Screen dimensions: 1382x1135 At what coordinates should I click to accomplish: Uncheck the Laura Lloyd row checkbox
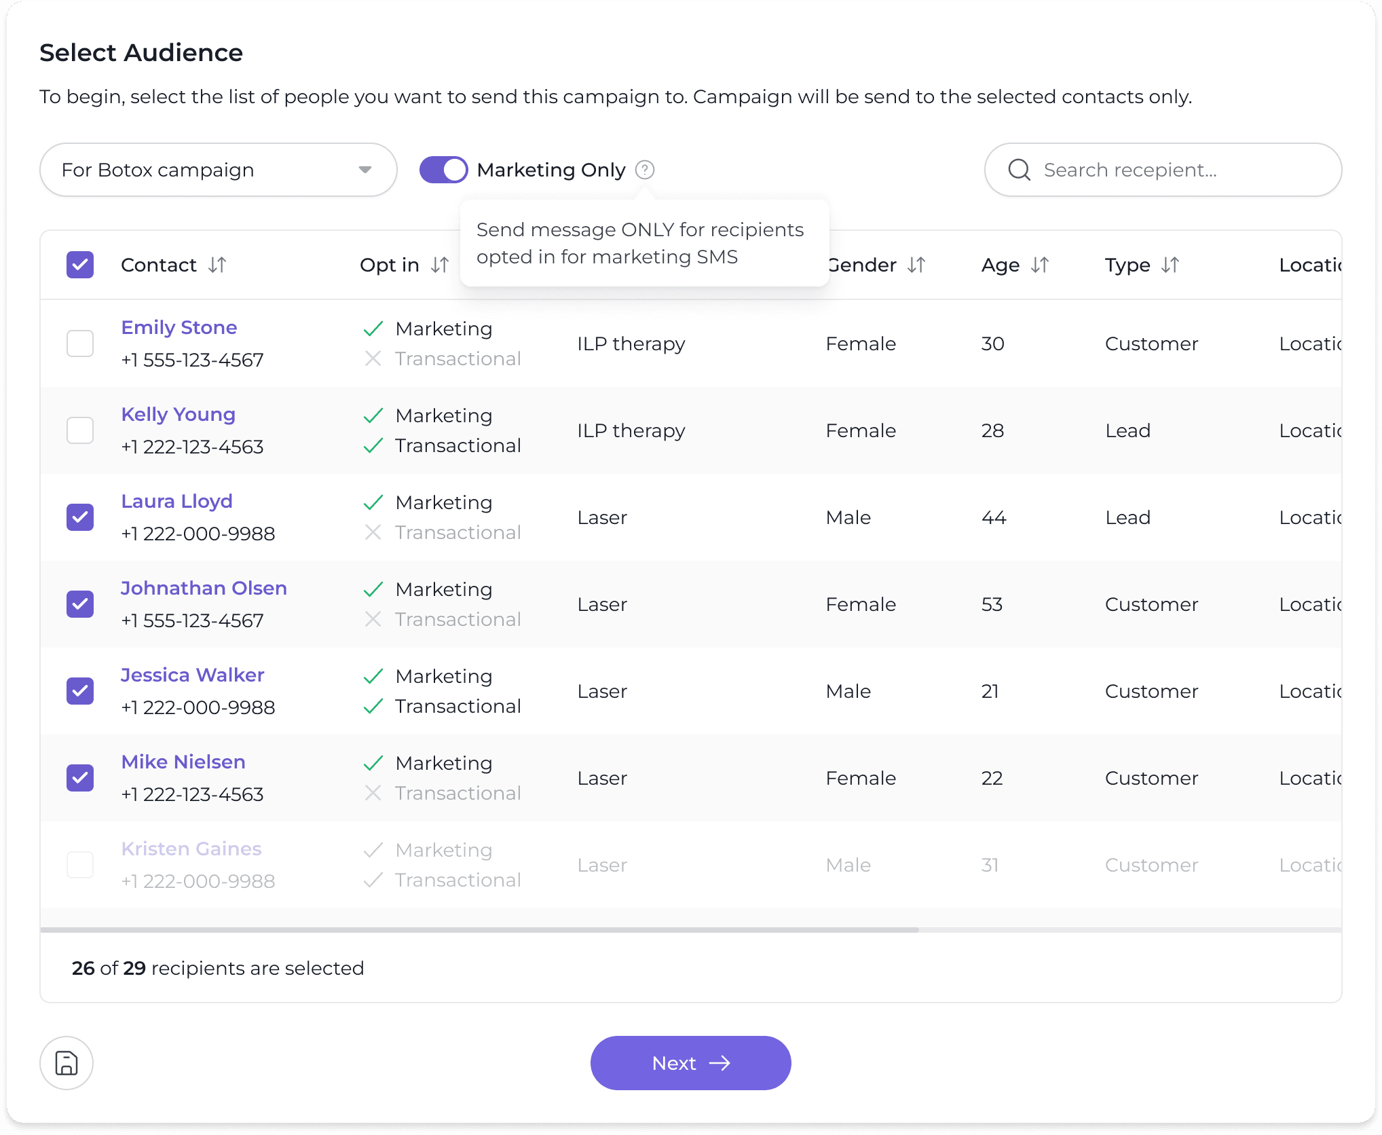[80, 517]
